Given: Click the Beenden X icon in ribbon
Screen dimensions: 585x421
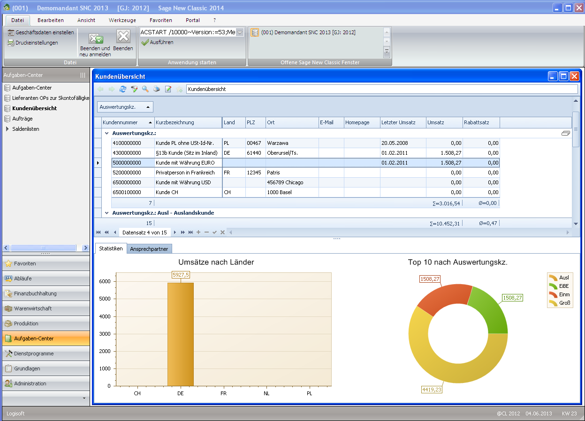Looking at the screenshot, I should click(123, 37).
